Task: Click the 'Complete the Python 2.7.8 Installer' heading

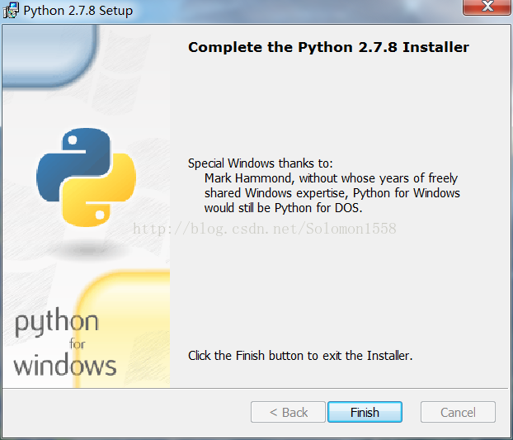Action: pos(328,48)
